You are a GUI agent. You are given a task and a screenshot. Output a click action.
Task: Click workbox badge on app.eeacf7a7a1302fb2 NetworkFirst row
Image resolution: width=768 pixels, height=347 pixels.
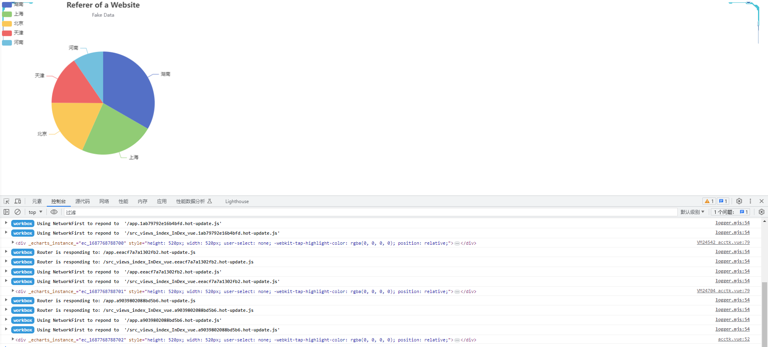pos(23,272)
